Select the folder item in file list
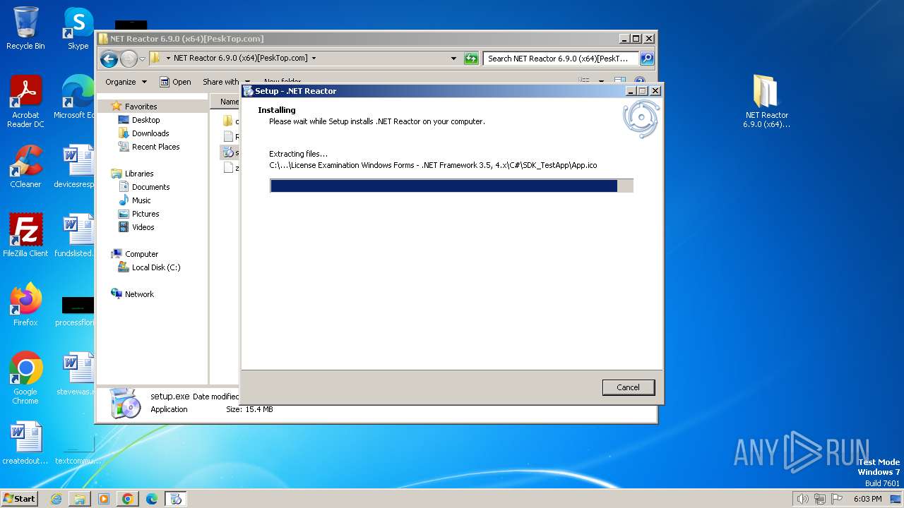The height and width of the screenshot is (508, 904). 230,121
